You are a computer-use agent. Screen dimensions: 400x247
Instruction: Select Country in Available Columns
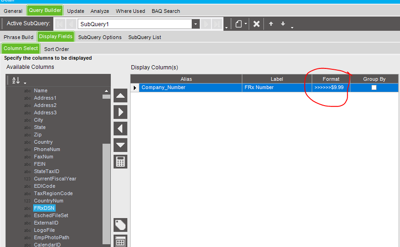tap(43, 142)
